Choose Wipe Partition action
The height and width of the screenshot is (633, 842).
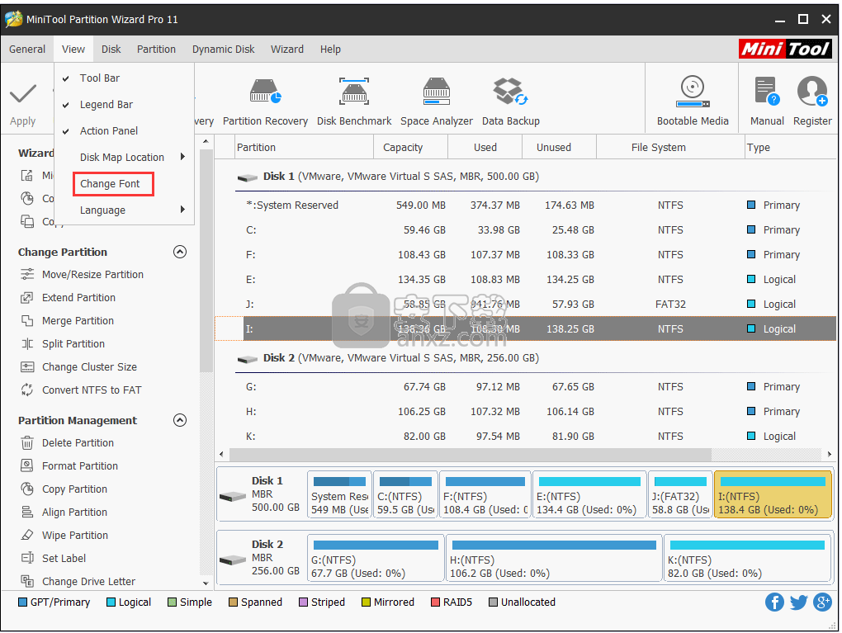point(74,536)
